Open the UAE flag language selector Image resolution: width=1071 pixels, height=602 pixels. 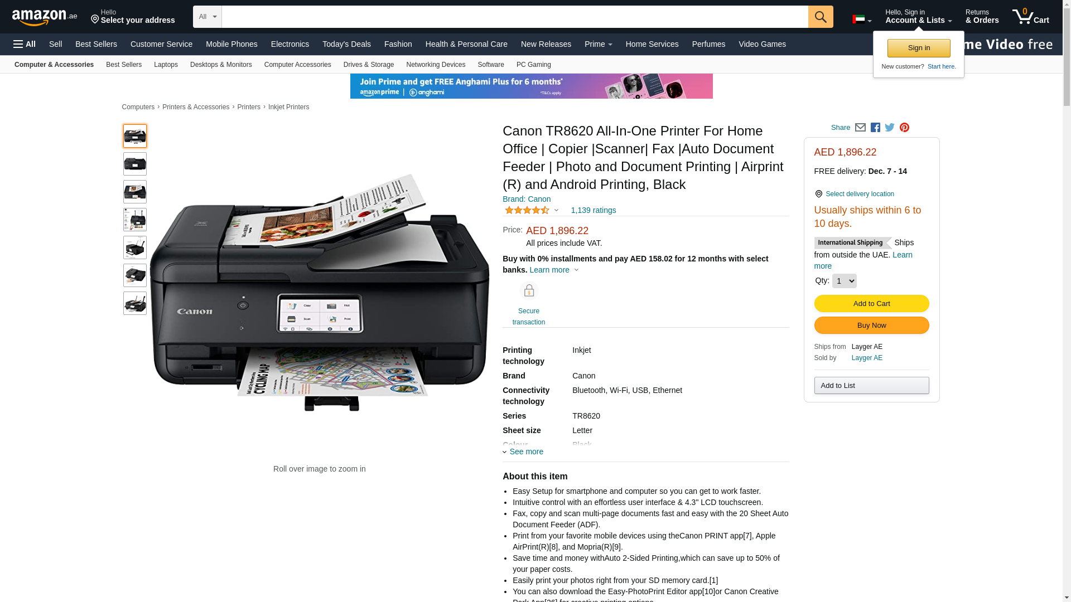[862, 20]
